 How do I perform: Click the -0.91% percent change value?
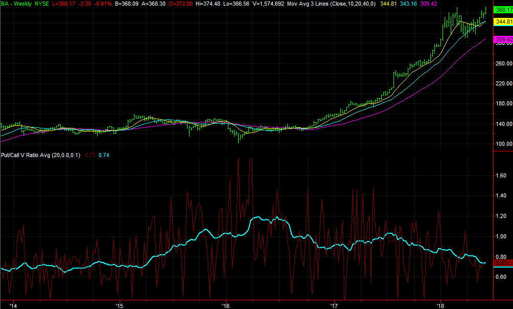(x=103, y=4)
